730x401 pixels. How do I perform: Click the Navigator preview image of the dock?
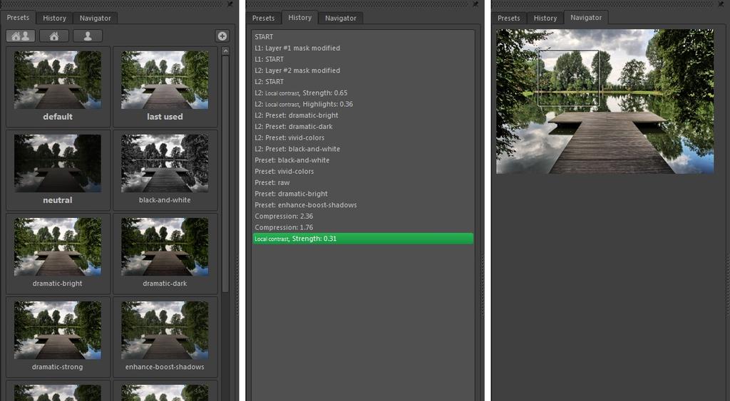coord(605,101)
